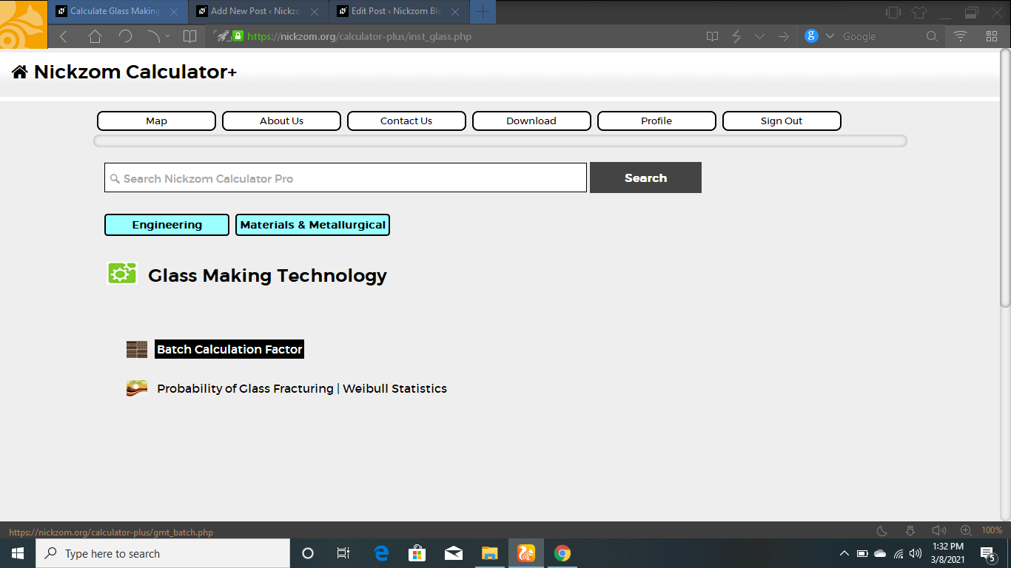This screenshot has width=1011, height=568.
Task: Open the grid menu icon in browser toolbar
Action: pos(992,36)
